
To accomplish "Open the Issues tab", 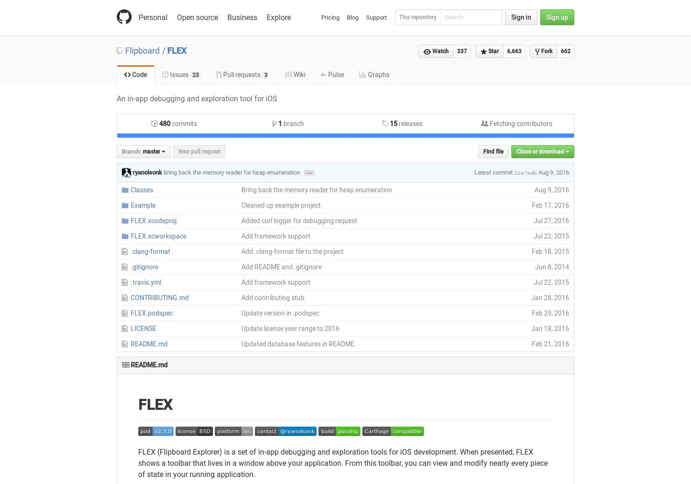I will (x=181, y=75).
